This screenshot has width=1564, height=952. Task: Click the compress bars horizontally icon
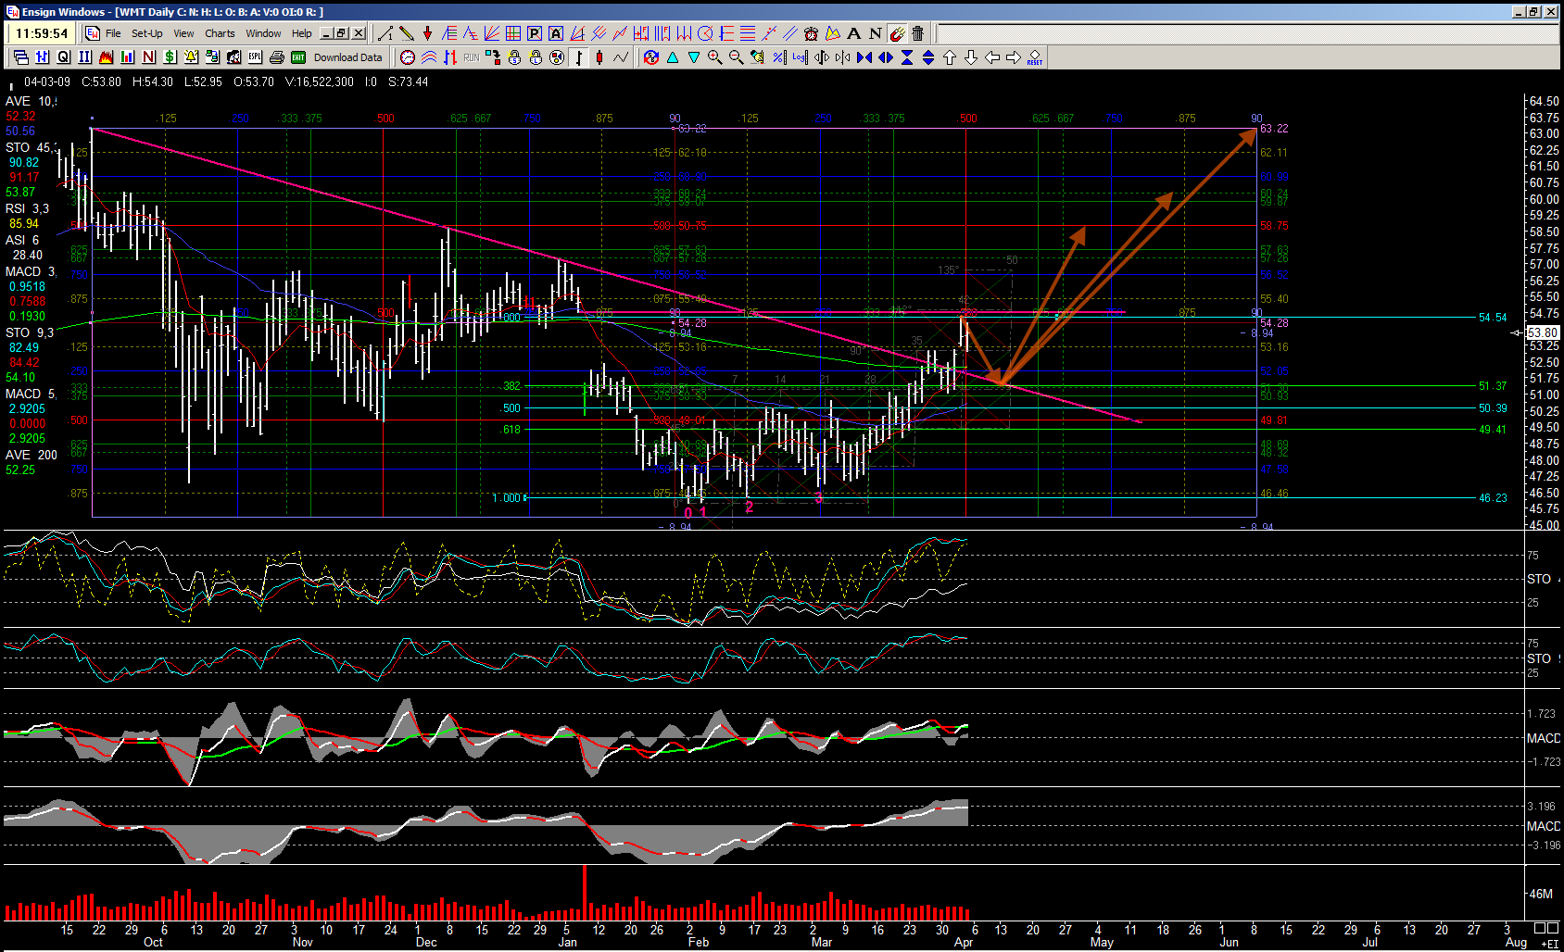(864, 57)
